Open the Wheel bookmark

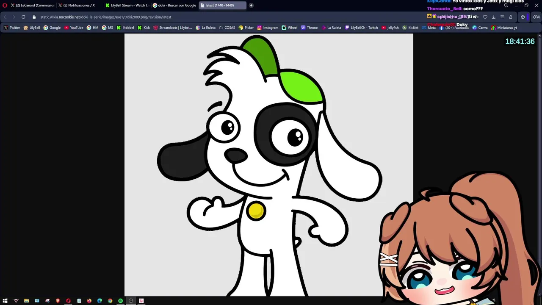click(x=290, y=28)
